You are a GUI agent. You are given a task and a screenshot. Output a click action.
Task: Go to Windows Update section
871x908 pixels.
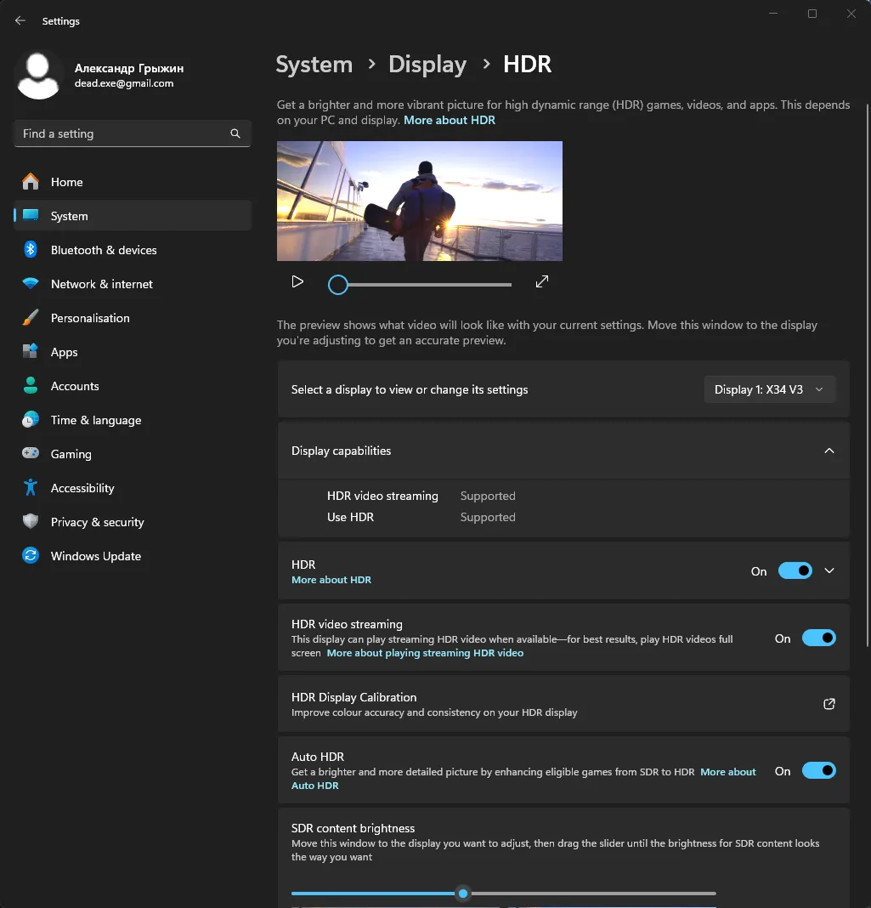96,556
